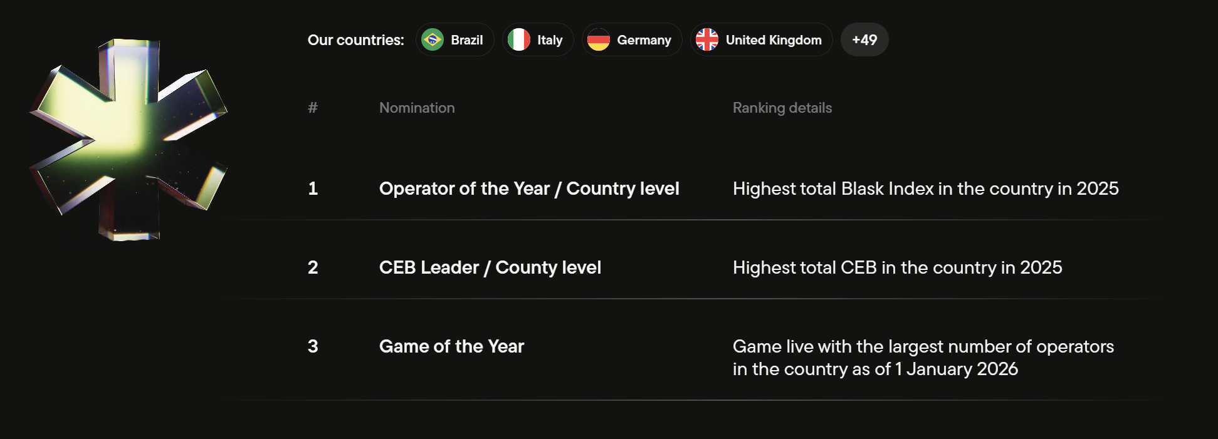Expand the +49 additional countries list
1218x439 pixels.
[x=864, y=39]
